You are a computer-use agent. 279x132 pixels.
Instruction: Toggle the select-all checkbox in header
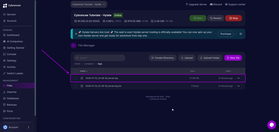pyautogui.click(x=76, y=71)
